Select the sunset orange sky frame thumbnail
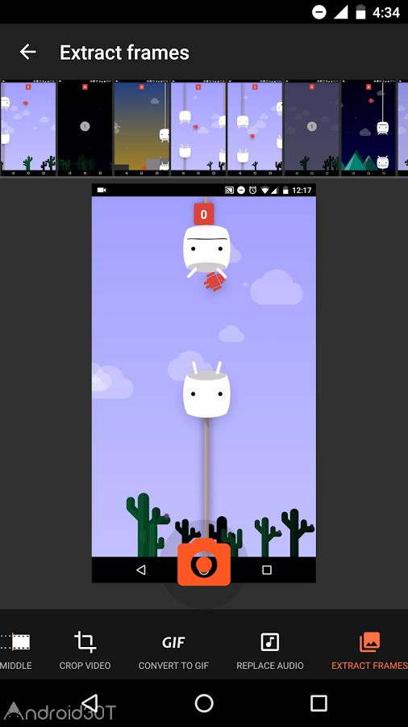The width and height of the screenshot is (408, 727). [142, 128]
